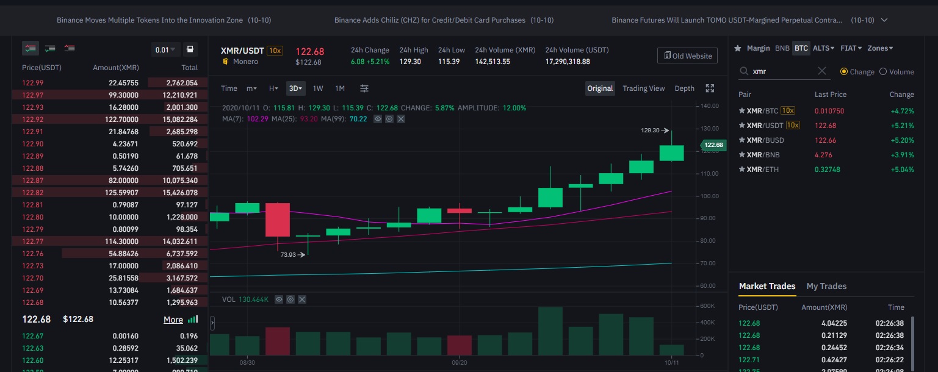
Task: Open the FIAT market dropdown
Action: click(851, 48)
